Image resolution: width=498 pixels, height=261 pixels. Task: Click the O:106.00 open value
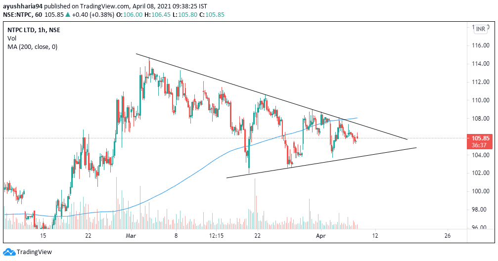pos(129,15)
